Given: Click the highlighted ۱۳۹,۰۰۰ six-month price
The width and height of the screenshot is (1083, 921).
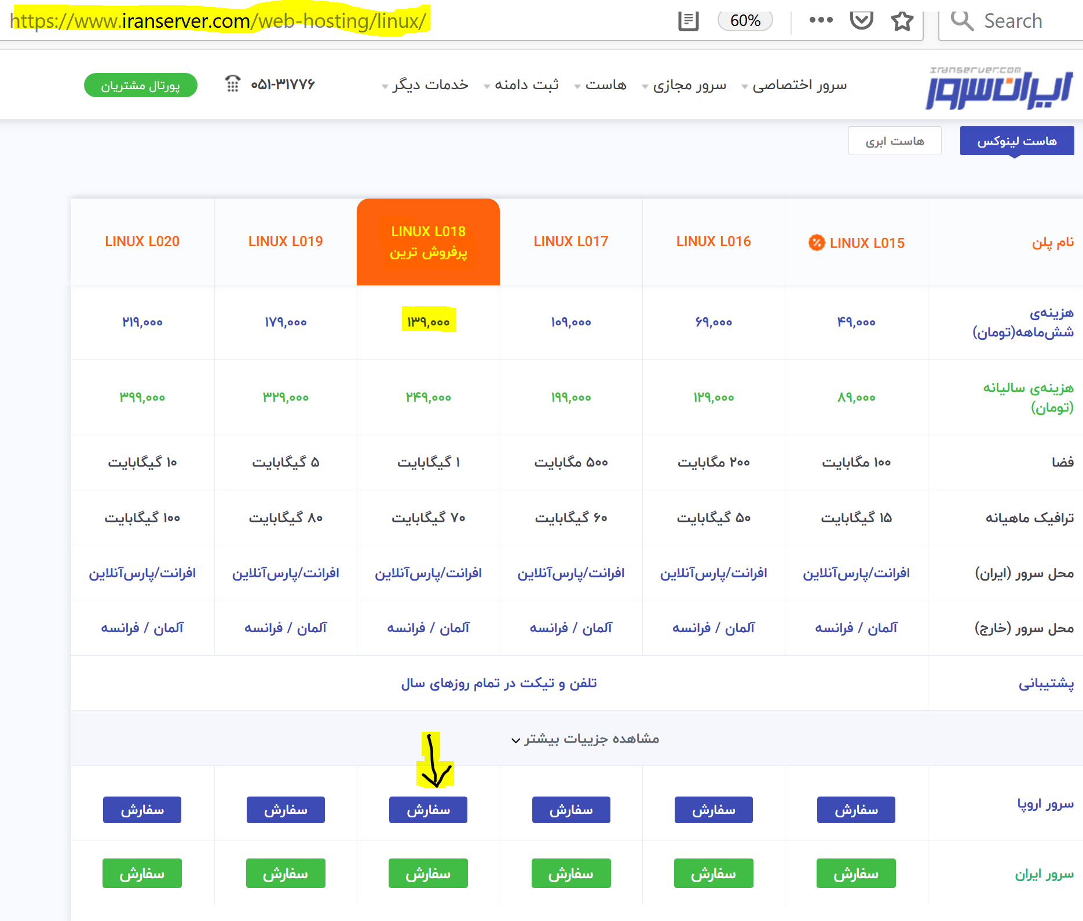Looking at the screenshot, I should click(x=429, y=322).
